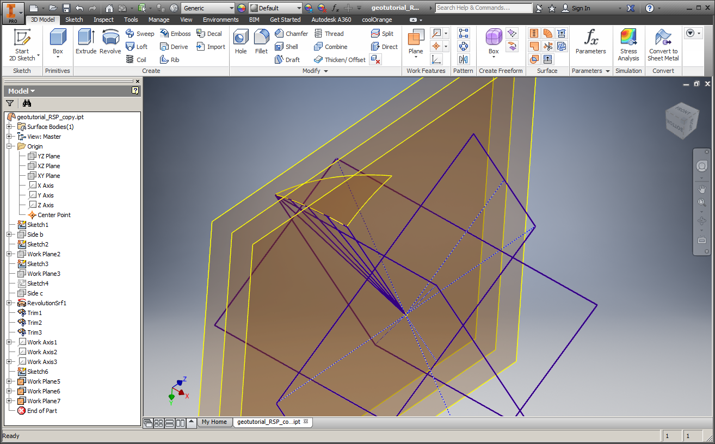Select the Combine tool

click(x=330, y=47)
